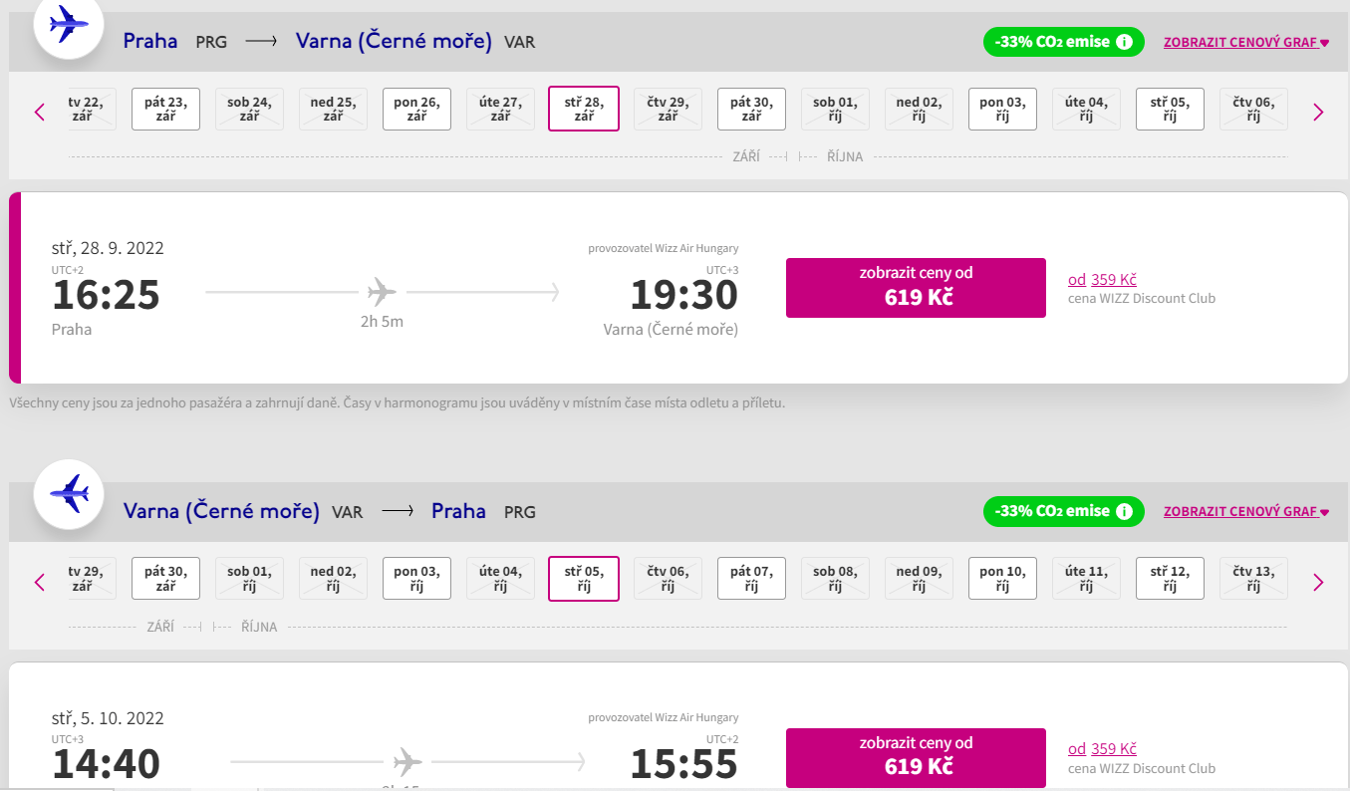Go to previous outbound dates
This screenshot has width=1350, height=791.
pyautogui.click(x=40, y=112)
